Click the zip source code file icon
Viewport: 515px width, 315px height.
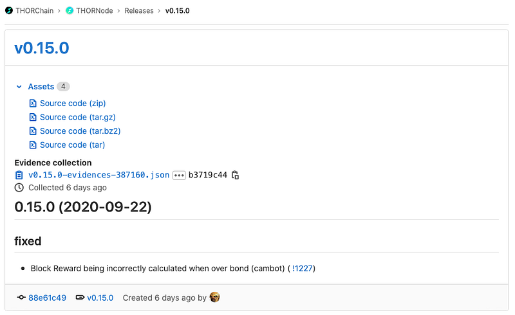pyautogui.click(x=33, y=104)
